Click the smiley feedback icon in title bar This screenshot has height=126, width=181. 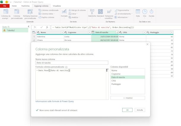coord(7,2)
